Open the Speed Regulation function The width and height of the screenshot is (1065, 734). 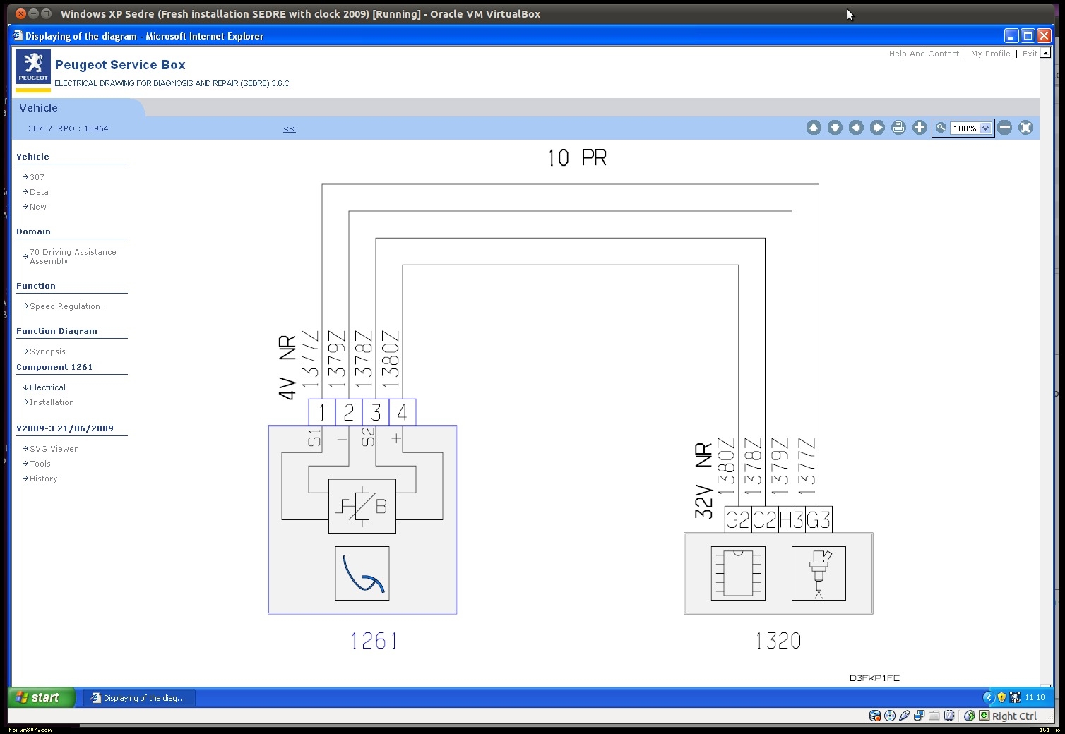(66, 306)
